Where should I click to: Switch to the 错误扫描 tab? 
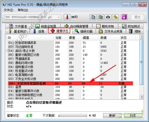coord(84,31)
